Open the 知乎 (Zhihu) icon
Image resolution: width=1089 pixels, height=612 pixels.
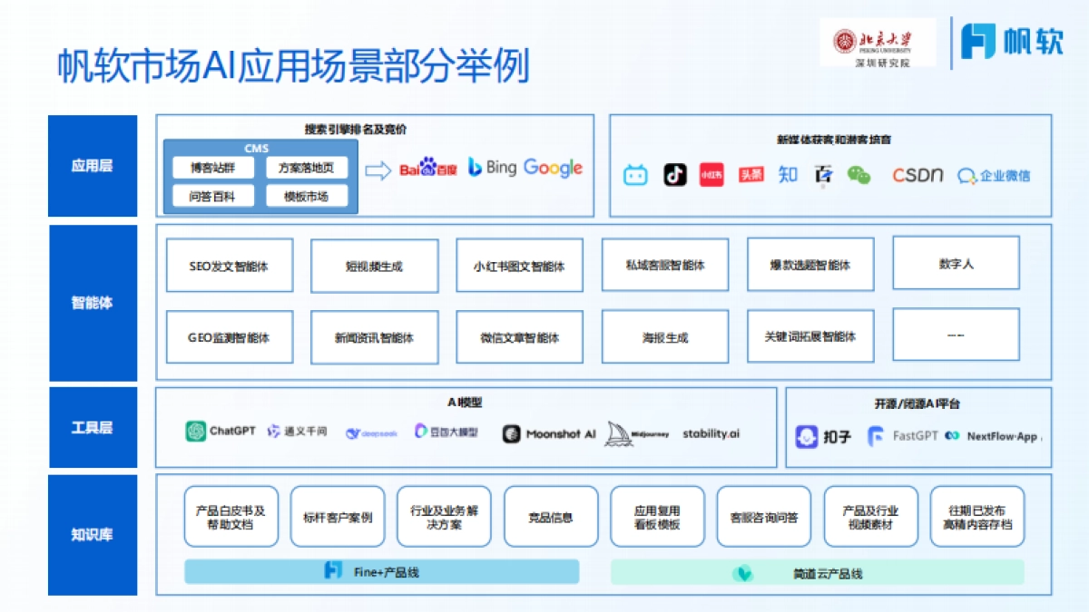pos(786,174)
